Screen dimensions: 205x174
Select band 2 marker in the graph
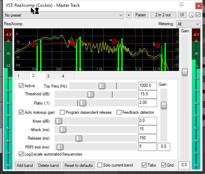pyautogui.click(x=72, y=43)
